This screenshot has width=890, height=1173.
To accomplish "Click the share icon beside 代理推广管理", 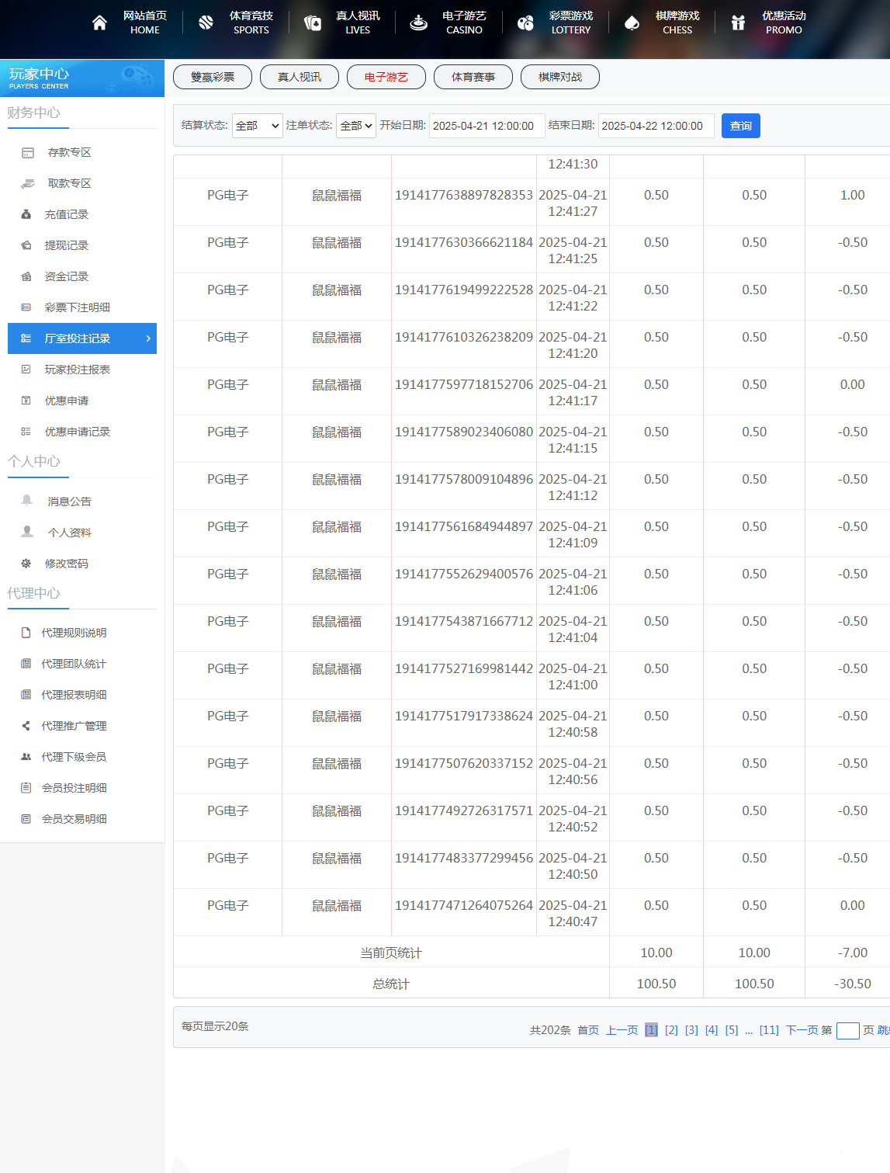I will (x=26, y=726).
